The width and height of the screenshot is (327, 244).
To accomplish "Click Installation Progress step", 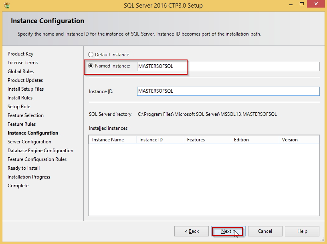I will pyautogui.click(x=29, y=177).
